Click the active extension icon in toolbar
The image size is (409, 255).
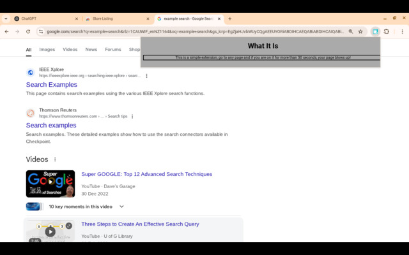(x=375, y=31)
